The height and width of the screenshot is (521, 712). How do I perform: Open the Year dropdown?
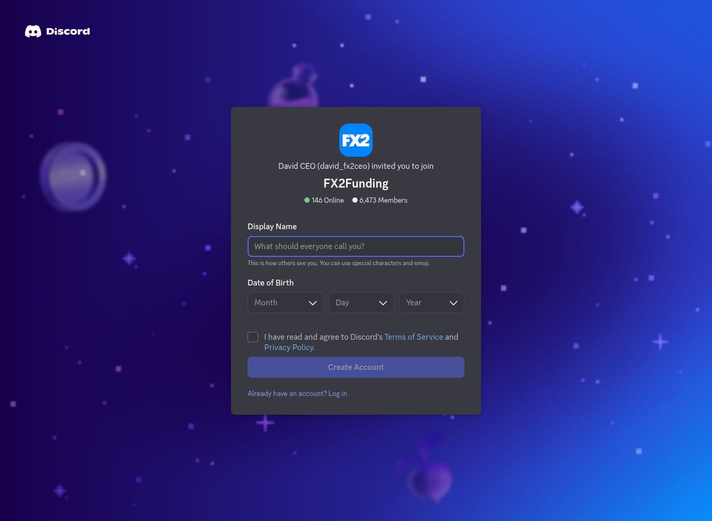pos(432,303)
